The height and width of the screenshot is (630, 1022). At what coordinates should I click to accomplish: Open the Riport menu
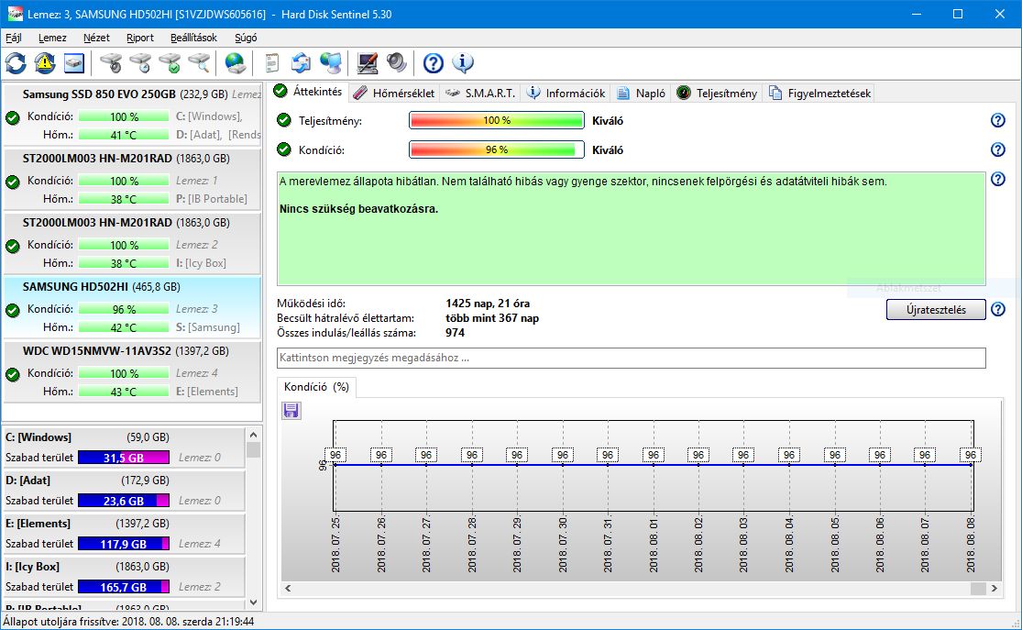coord(140,38)
